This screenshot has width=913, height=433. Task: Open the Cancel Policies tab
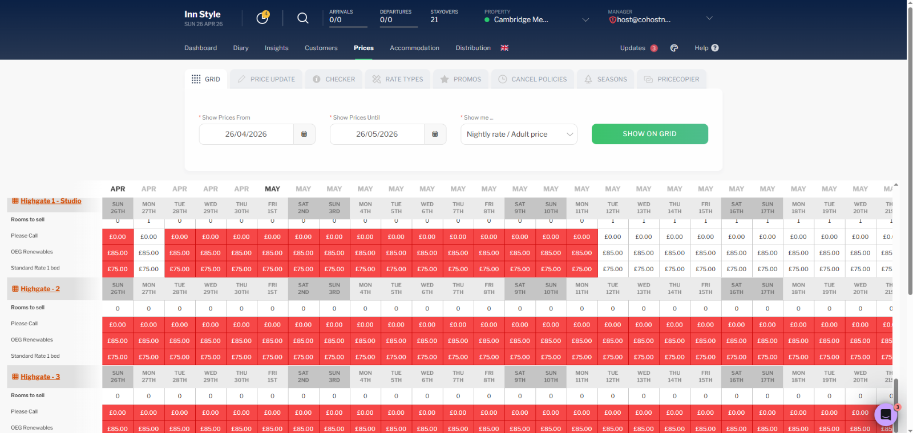point(532,79)
